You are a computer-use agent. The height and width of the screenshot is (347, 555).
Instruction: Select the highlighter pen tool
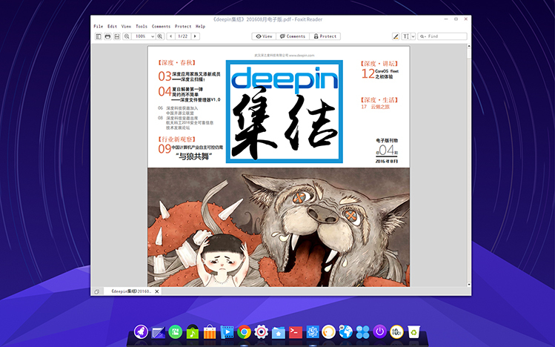point(396,36)
